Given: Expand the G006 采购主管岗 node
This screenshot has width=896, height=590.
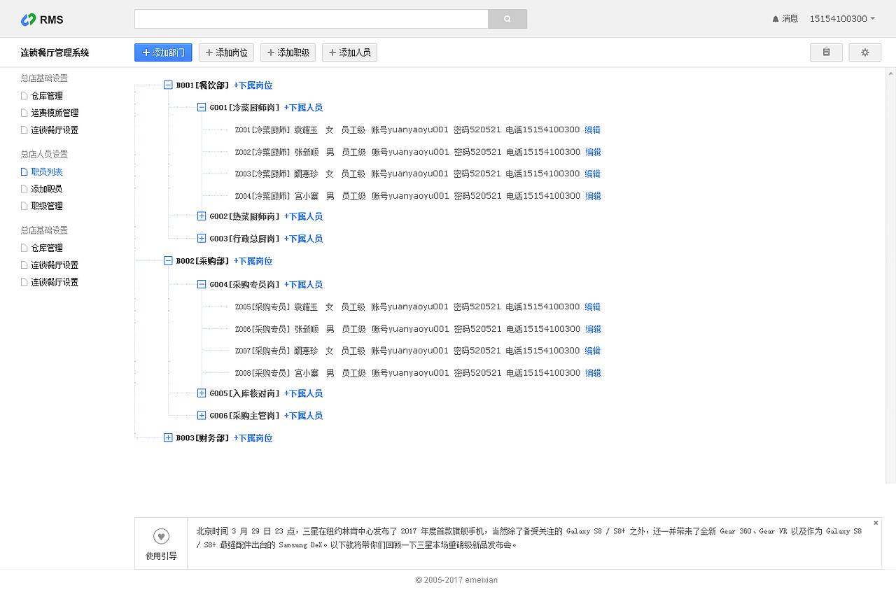Looking at the screenshot, I should (x=202, y=416).
